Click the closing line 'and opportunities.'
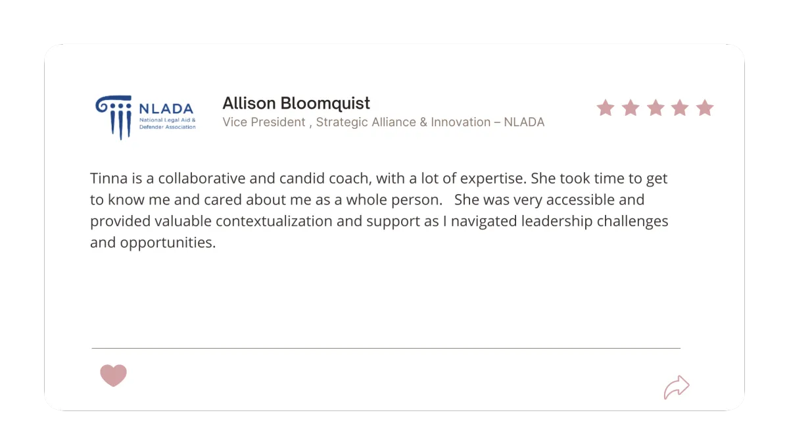 153,243
